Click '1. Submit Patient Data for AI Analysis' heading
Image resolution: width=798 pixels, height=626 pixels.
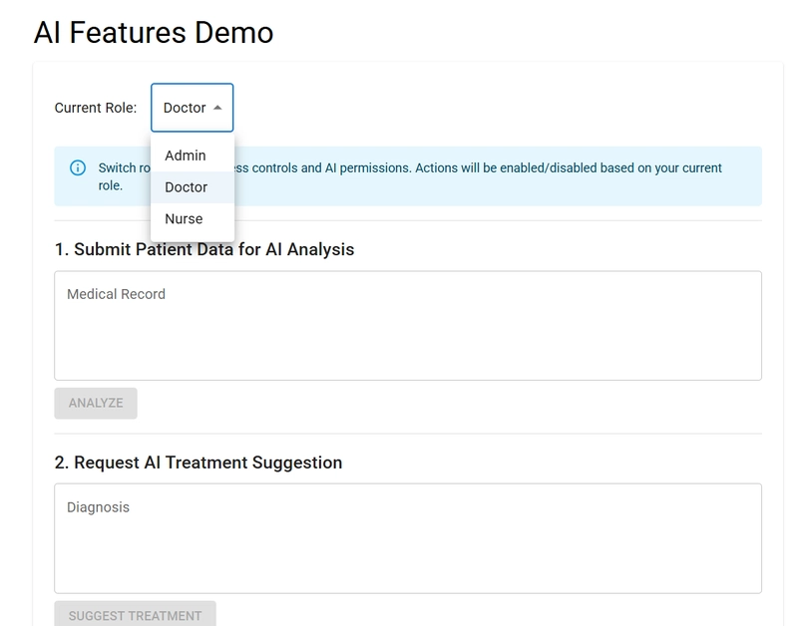pos(204,249)
